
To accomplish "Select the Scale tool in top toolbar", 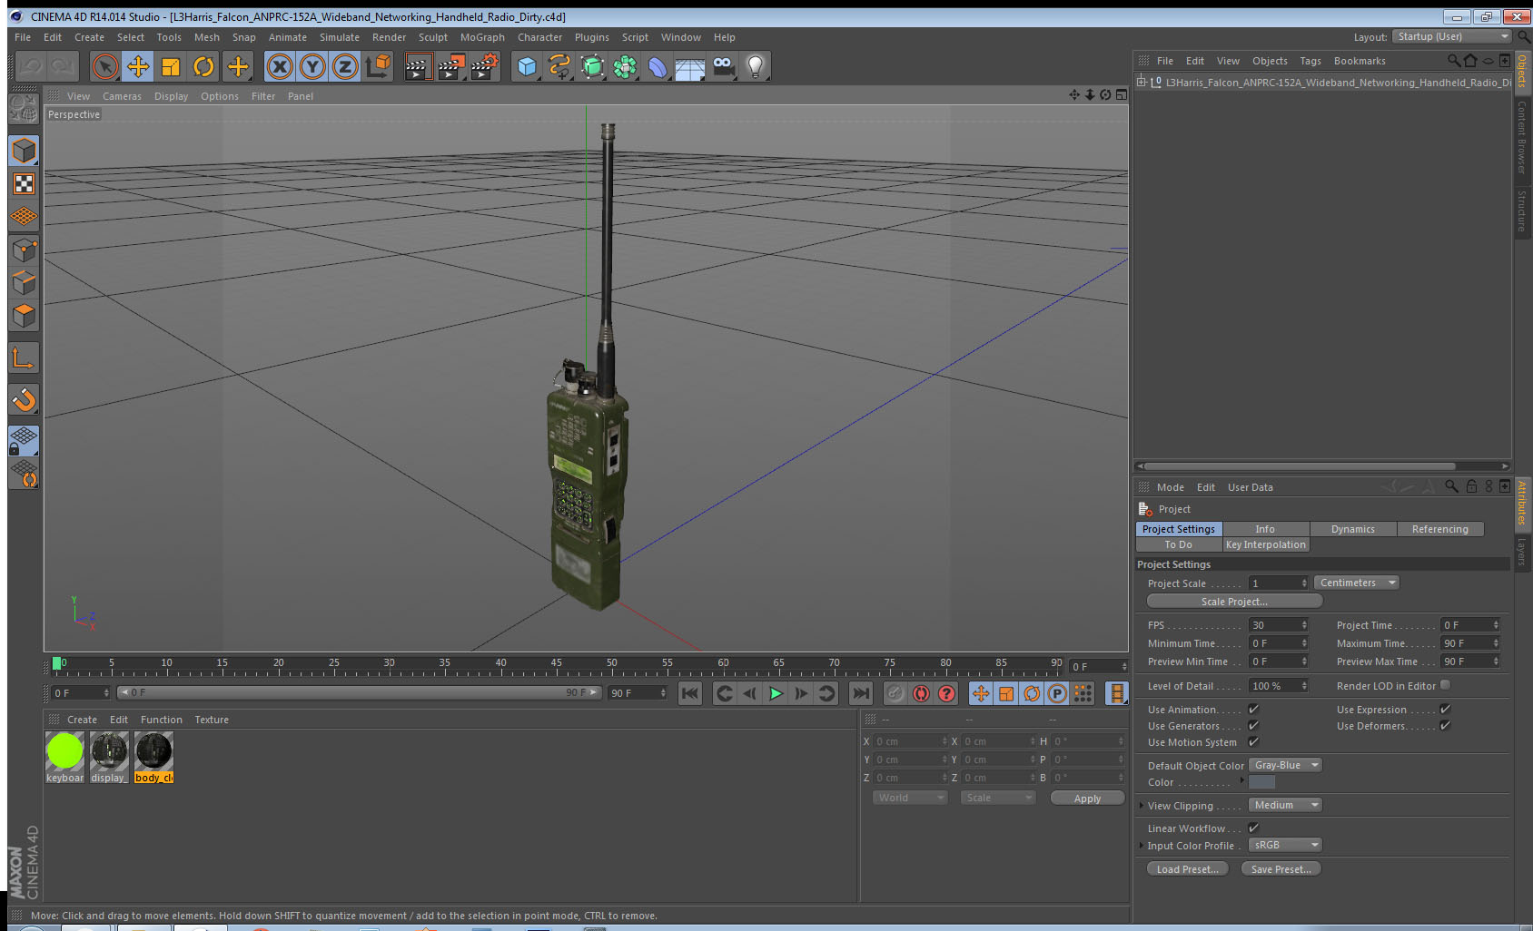I will [171, 66].
